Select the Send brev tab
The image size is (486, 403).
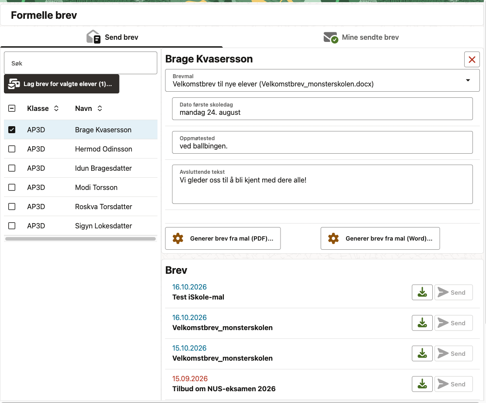pos(112,37)
